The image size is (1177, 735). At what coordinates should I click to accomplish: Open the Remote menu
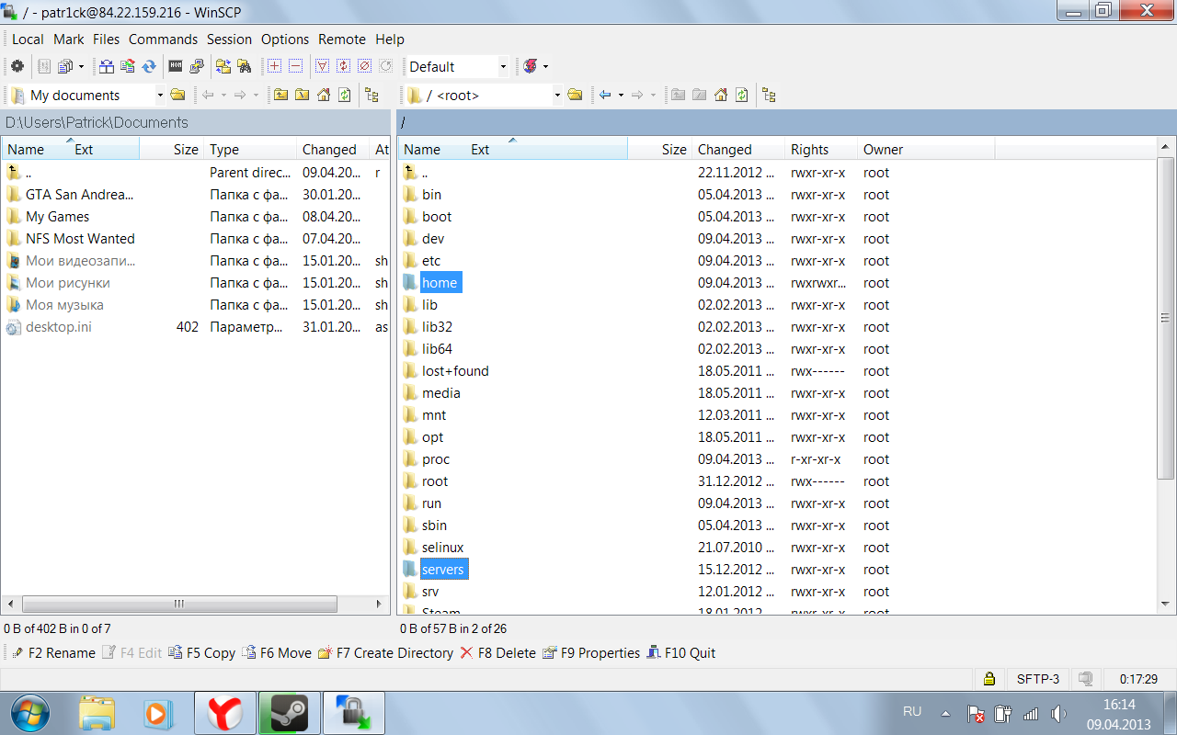click(342, 40)
